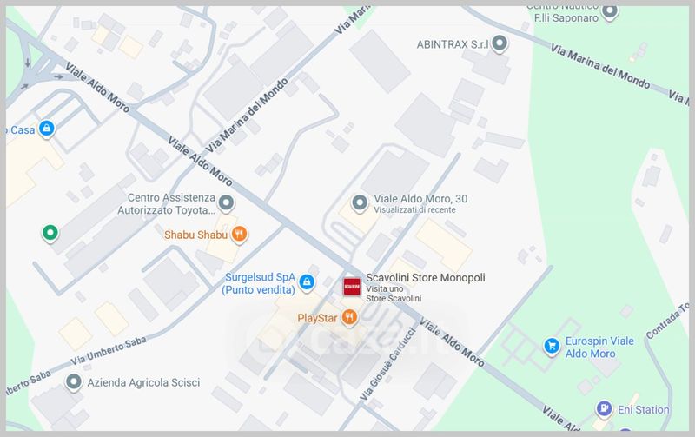Click the Via Umberto Saba street name
Image resolution: width=695 pixels, height=437 pixels.
(x=109, y=351)
